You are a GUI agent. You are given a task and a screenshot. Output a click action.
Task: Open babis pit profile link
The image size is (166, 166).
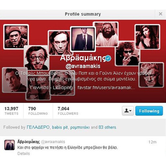[60, 127]
